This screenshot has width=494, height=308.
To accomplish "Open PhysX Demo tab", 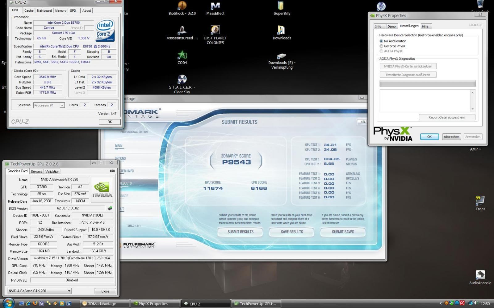I will point(391,26).
